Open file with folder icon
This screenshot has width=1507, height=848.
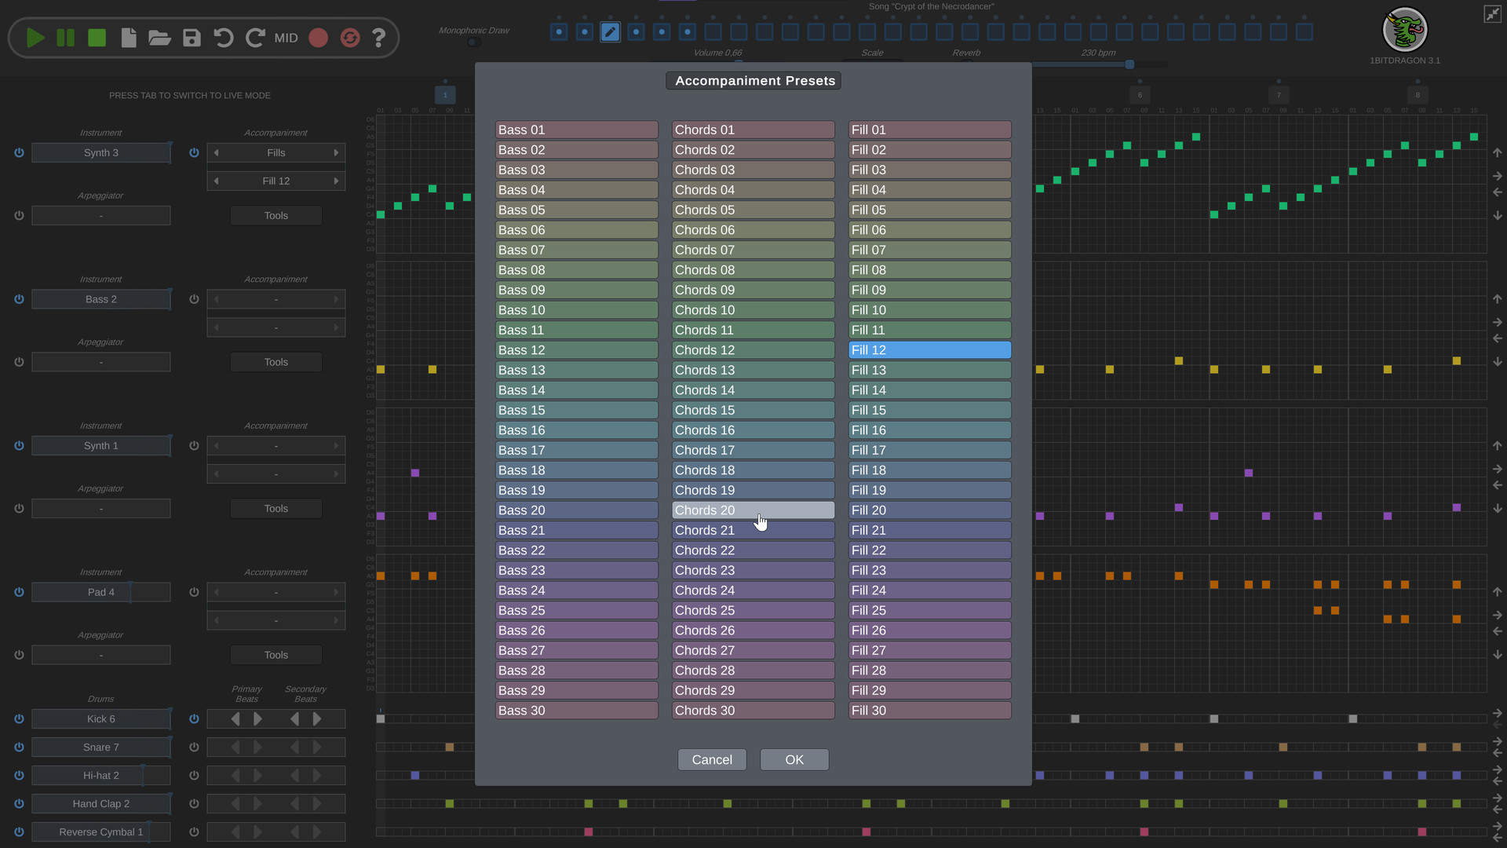point(159,38)
